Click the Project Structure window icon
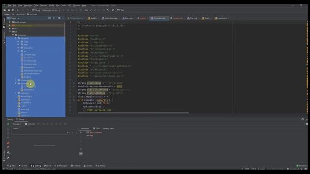310x174 pixels. click(118, 10)
